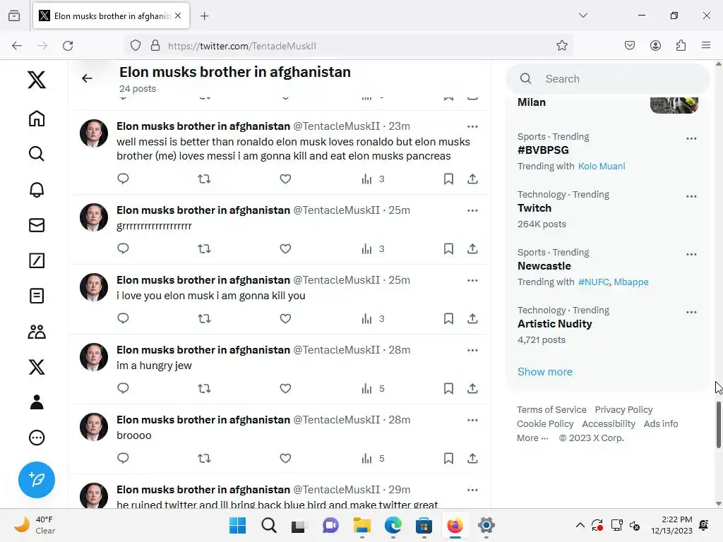This screenshot has height=542, width=723.
Task: Bookmark the 'grrrrrrrr' post
Action: point(448,249)
